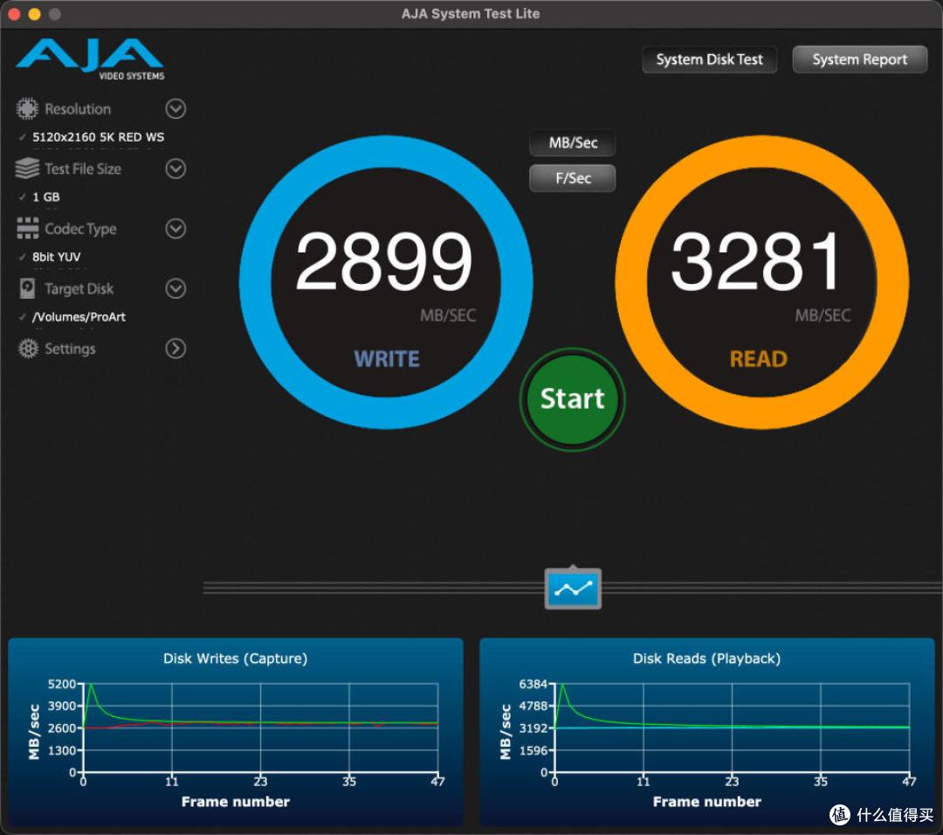This screenshot has height=835, width=943.
Task: Click the 2899 write speed value
Action: point(383,261)
